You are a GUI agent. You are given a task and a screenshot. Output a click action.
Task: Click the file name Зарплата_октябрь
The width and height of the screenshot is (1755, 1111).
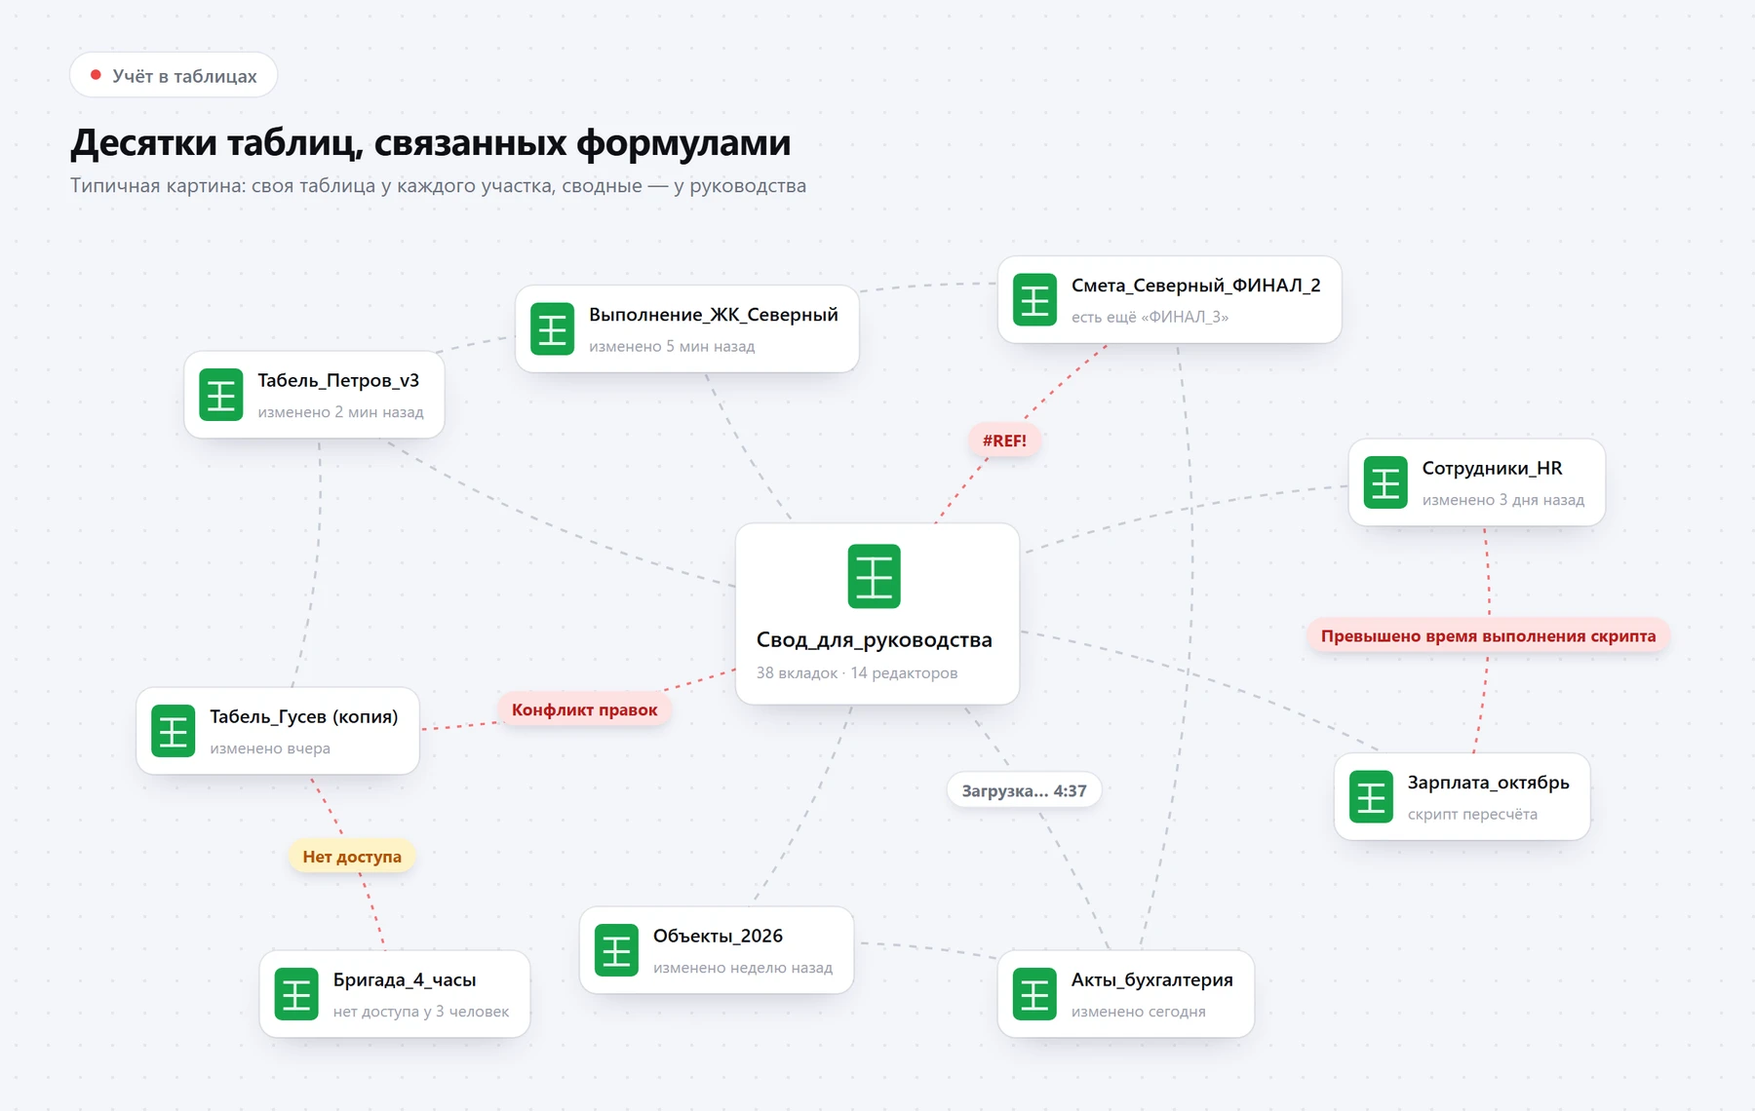pos(1489,783)
